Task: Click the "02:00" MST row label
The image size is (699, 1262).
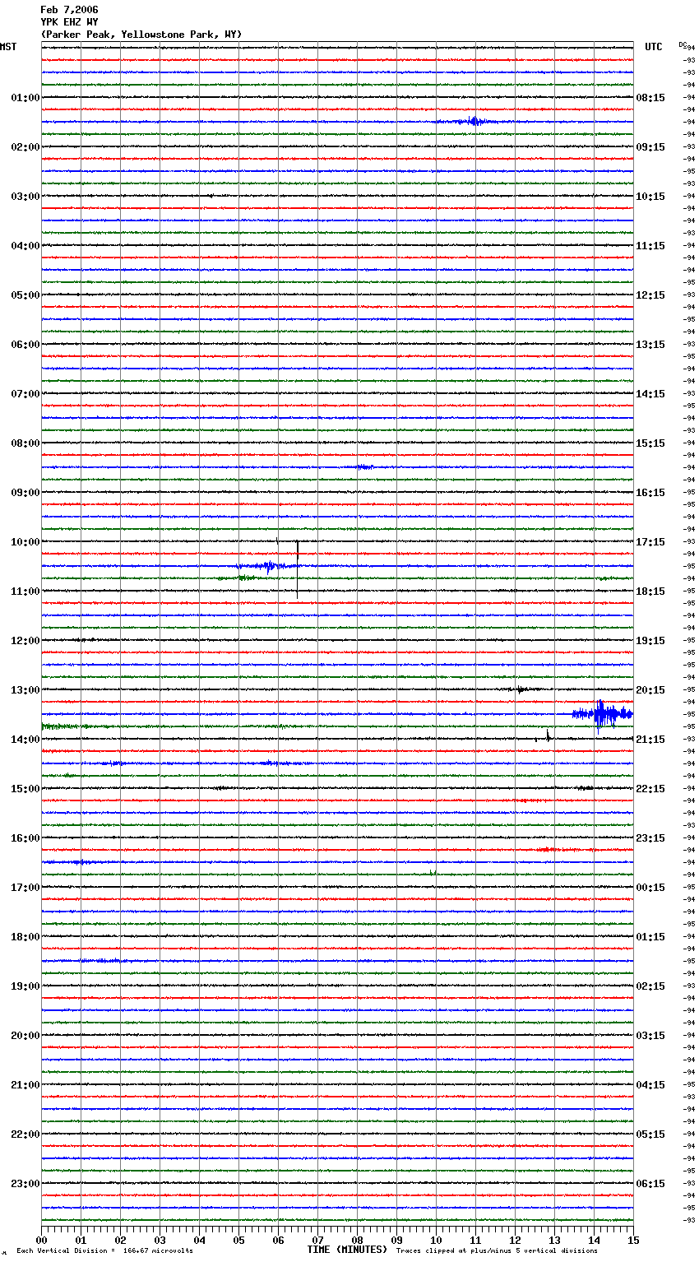Action: coord(25,147)
